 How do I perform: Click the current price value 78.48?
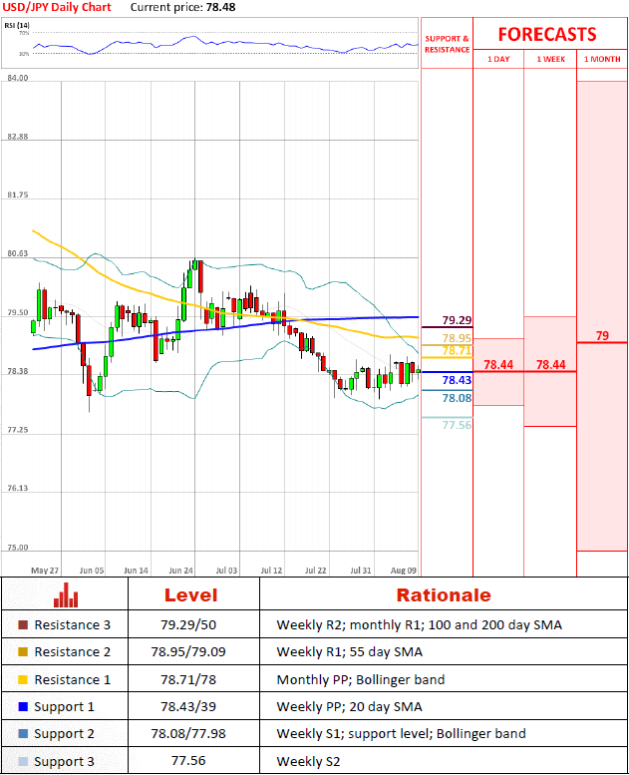point(221,7)
